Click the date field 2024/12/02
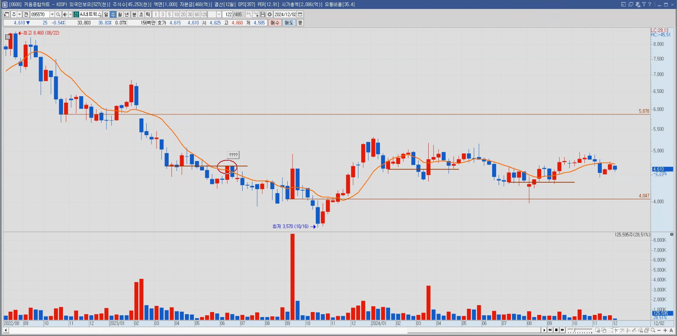 286,15
